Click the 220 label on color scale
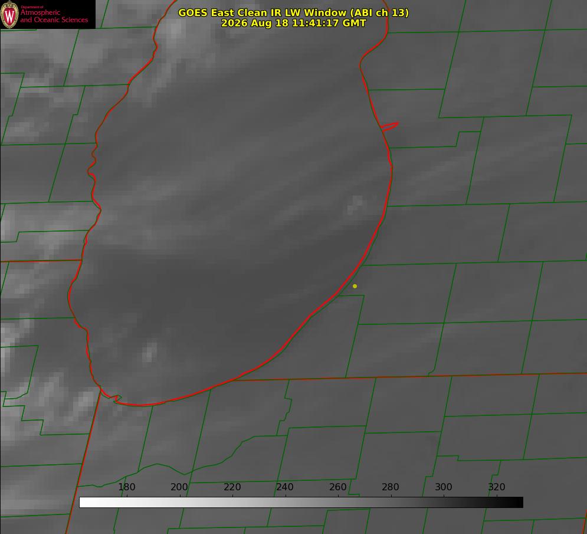 (x=232, y=487)
